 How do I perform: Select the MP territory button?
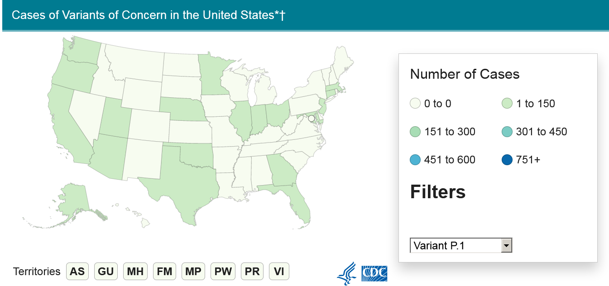(x=193, y=272)
